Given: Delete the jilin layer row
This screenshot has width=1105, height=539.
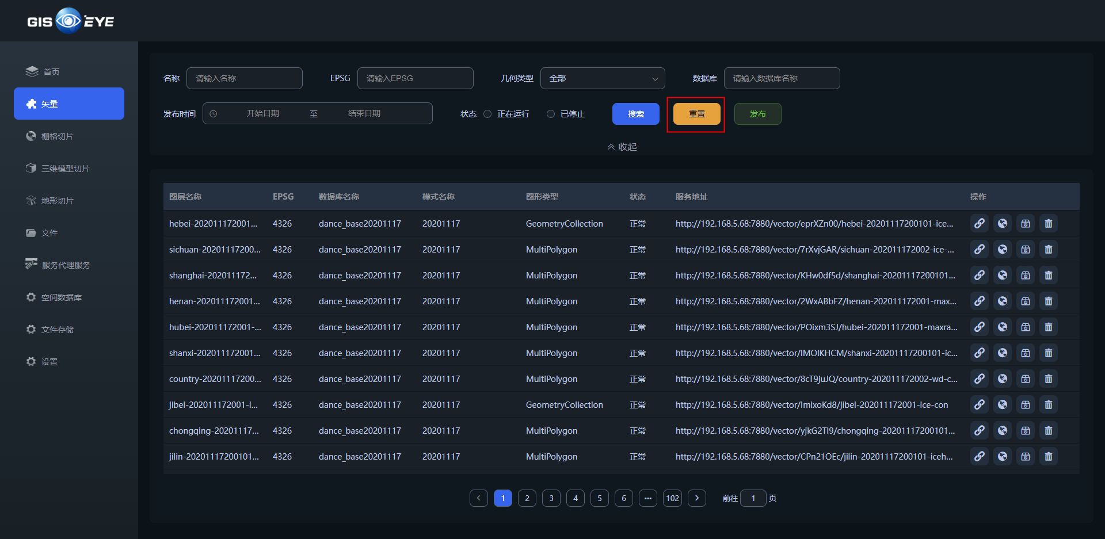Looking at the screenshot, I should [x=1048, y=456].
